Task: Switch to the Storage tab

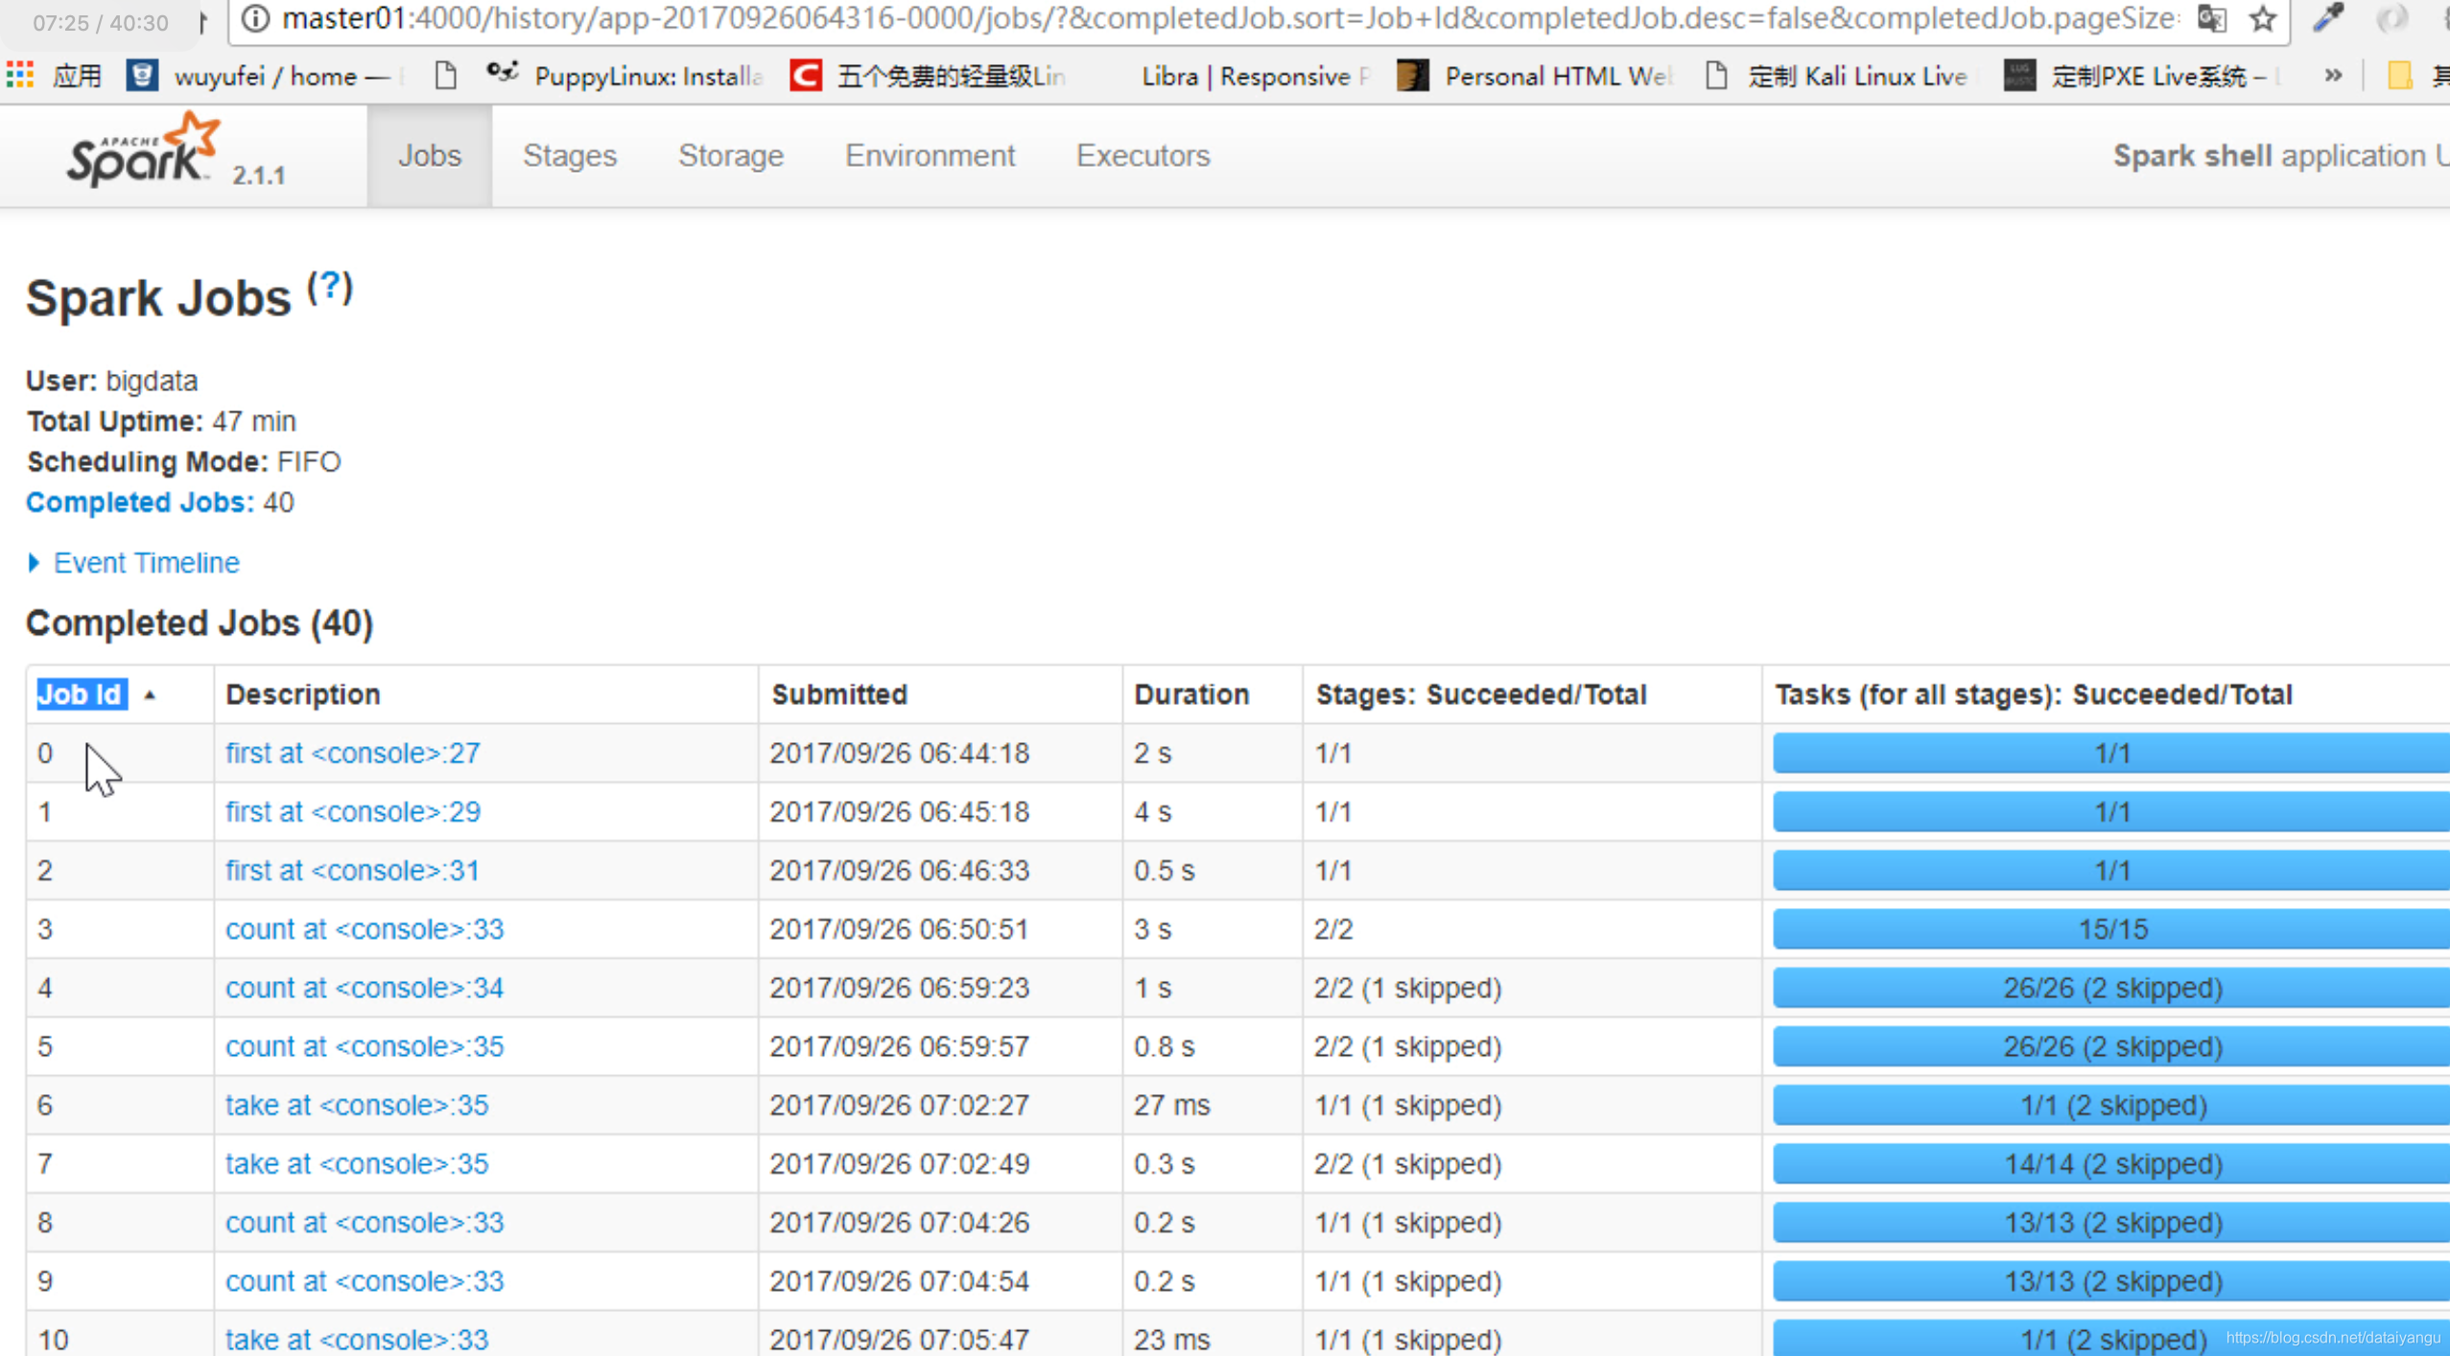Action: [x=731, y=155]
